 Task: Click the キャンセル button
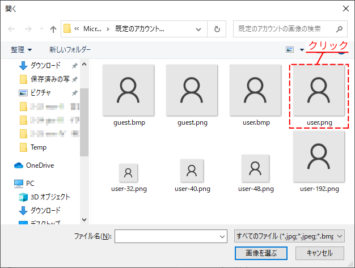pyautogui.click(x=319, y=253)
